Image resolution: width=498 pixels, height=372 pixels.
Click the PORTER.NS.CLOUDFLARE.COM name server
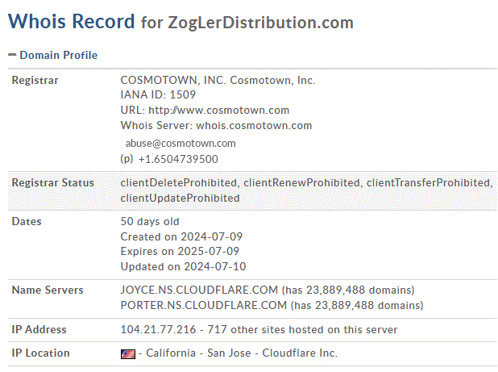pos(203,305)
